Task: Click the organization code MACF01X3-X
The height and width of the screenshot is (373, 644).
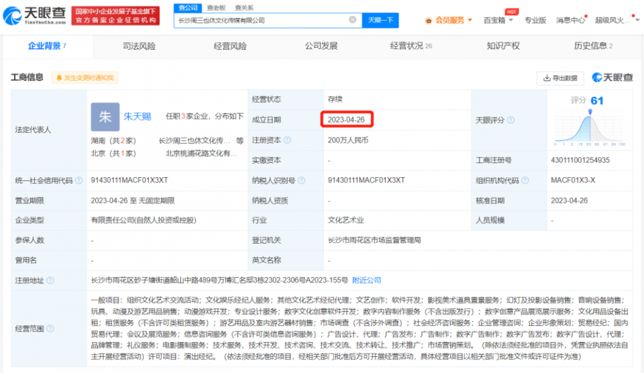Action: 573,180
